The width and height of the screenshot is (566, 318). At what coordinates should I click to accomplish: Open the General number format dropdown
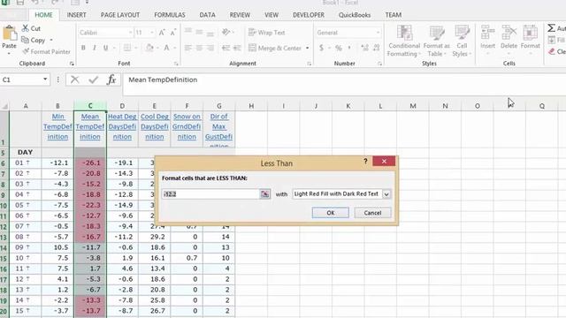pos(378,33)
